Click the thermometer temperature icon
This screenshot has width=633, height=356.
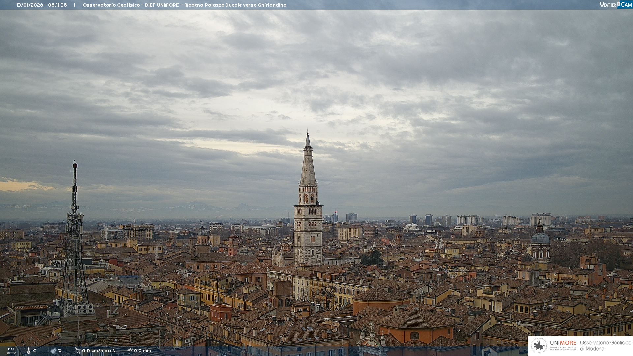tap(29, 351)
